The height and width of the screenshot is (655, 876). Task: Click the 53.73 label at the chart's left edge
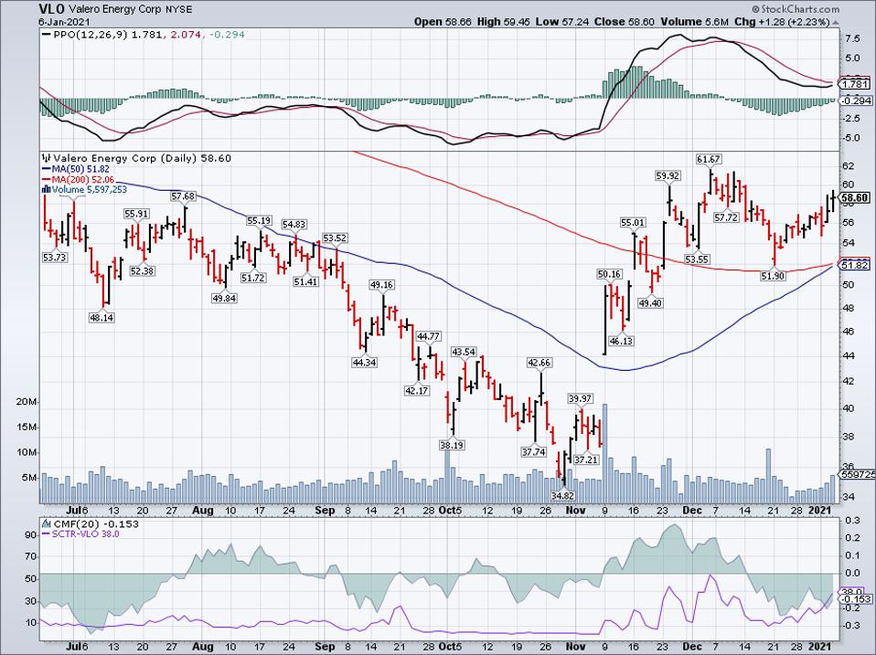tap(54, 258)
